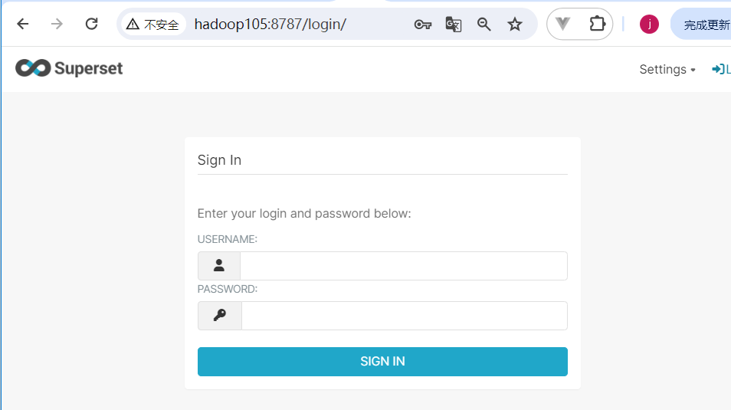Click the browser forward arrow
The width and height of the screenshot is (731, 410).
pos(57,24)
